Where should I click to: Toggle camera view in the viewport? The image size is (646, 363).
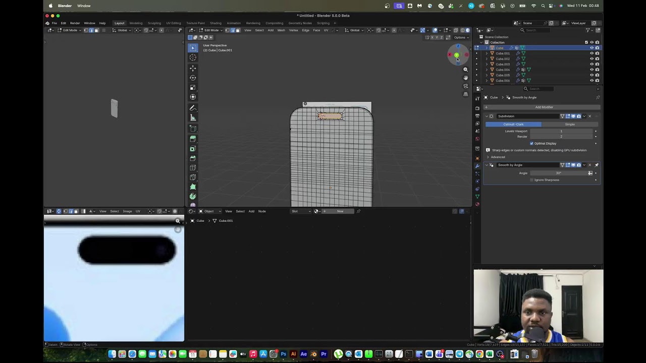pos(465,86)
